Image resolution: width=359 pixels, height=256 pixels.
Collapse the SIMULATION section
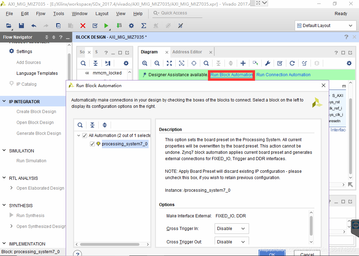click(4, 150)
